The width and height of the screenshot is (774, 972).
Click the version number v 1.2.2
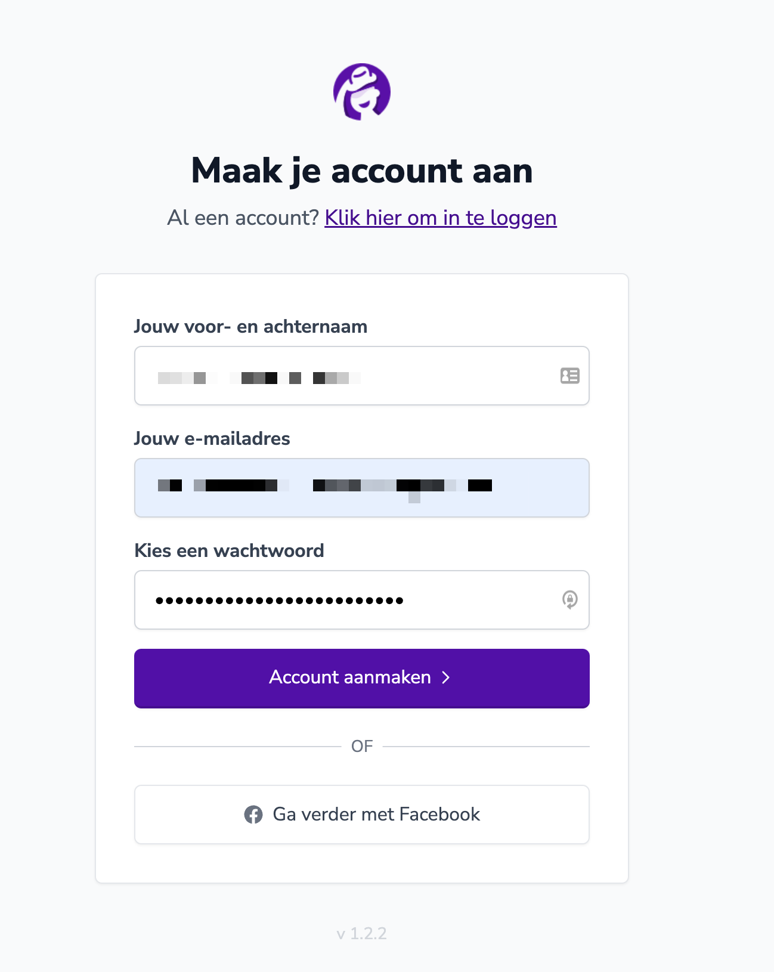[362, 933]
